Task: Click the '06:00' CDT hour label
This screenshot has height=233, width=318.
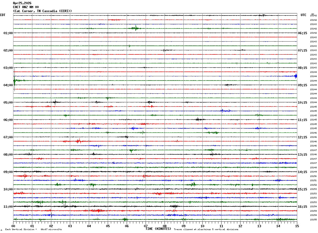Action: [x=8, y=120]
